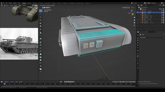Screen dimensions: 165x92
Task: Switch to the Modeling workspace tab
Action: click(x=29, y=3)
